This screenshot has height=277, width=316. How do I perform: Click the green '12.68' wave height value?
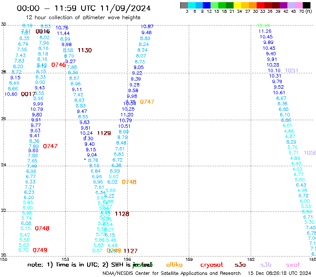263,26
